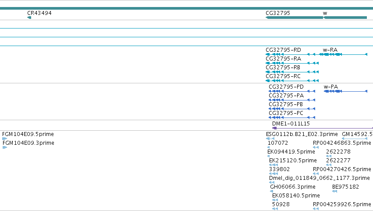Image resolution: width=373 pixels, height=211 pixels.
Task: Select the w-PA CDS glyph
Action: pyautogui.click(x=346, y=91)
